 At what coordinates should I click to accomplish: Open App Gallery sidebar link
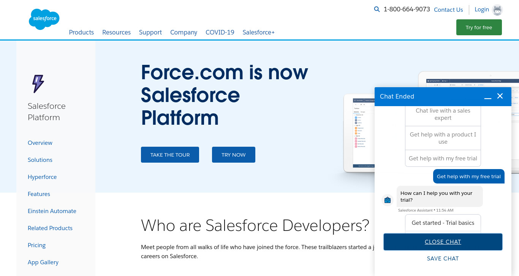click(x=43, y=262)
